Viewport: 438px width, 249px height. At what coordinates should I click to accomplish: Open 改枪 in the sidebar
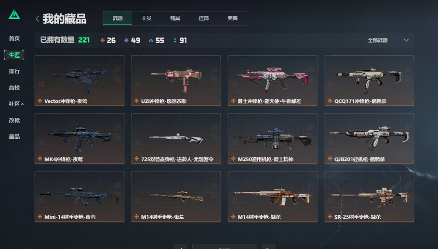[14, 120]
